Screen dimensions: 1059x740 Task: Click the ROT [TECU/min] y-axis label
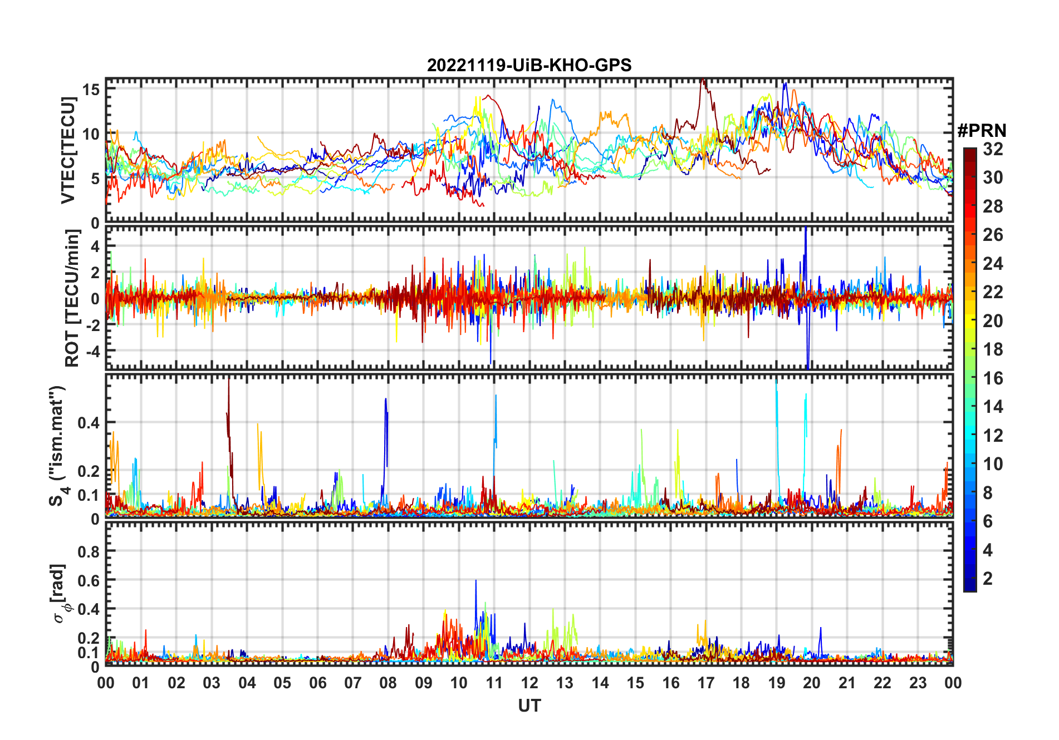72,299
